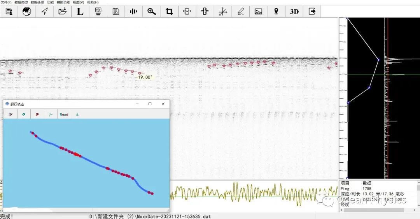The height and width of the screenshot is (219, 420).
Task: Click red rotate icon in track window
Action: [37, 115]
